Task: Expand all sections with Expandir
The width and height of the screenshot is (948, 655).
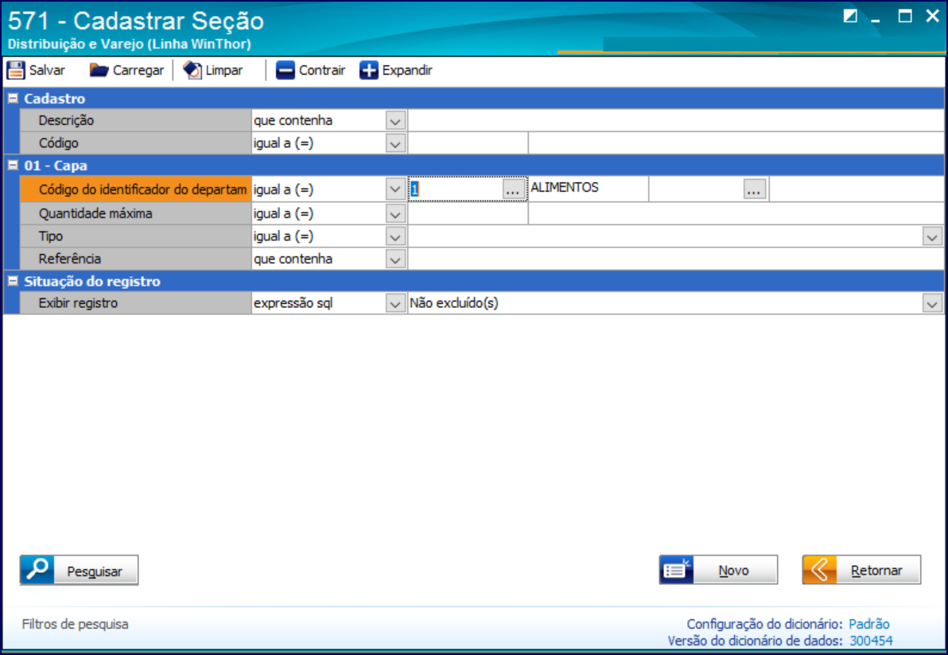Action: 396,70
